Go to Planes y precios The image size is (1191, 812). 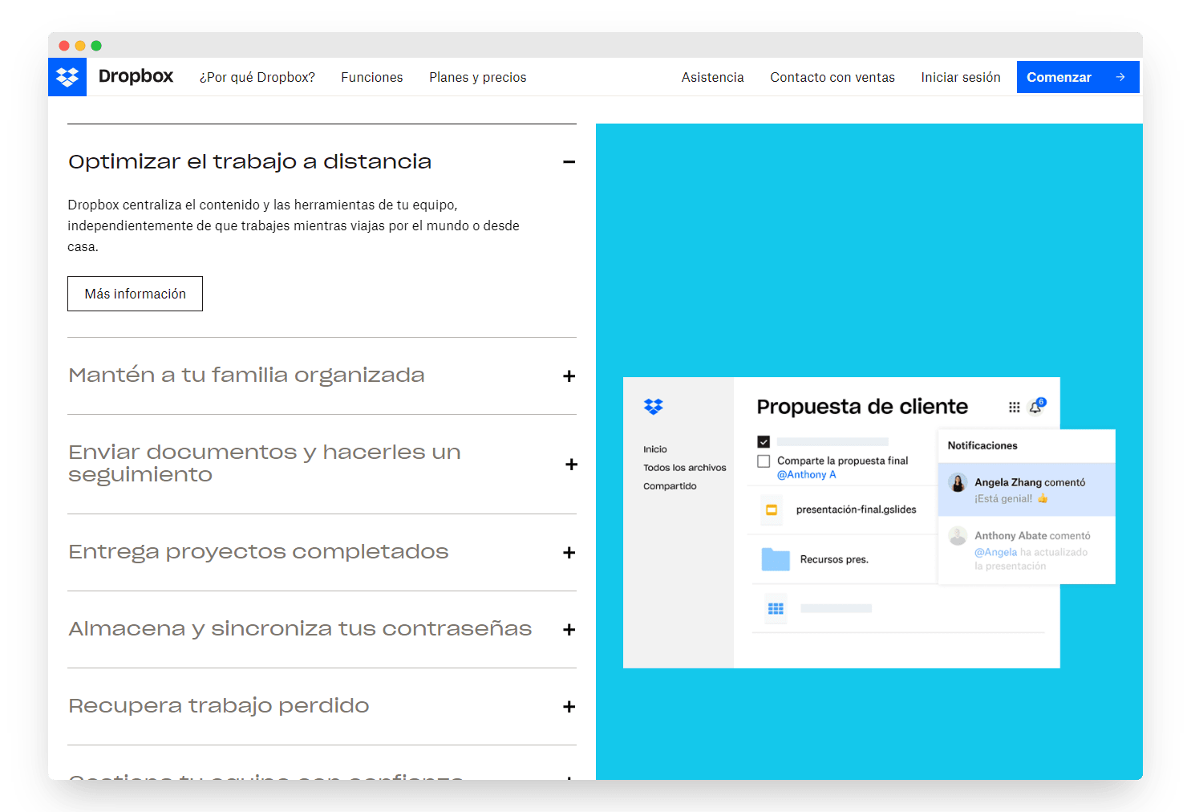tap(478, 77)
